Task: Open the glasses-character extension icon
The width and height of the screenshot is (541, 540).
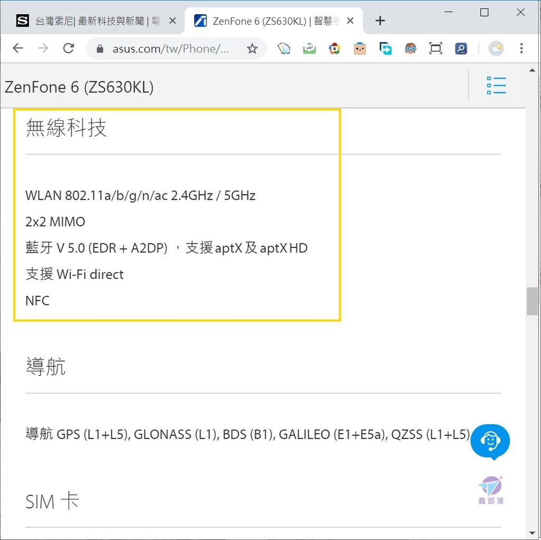Action: click(410, 49)
